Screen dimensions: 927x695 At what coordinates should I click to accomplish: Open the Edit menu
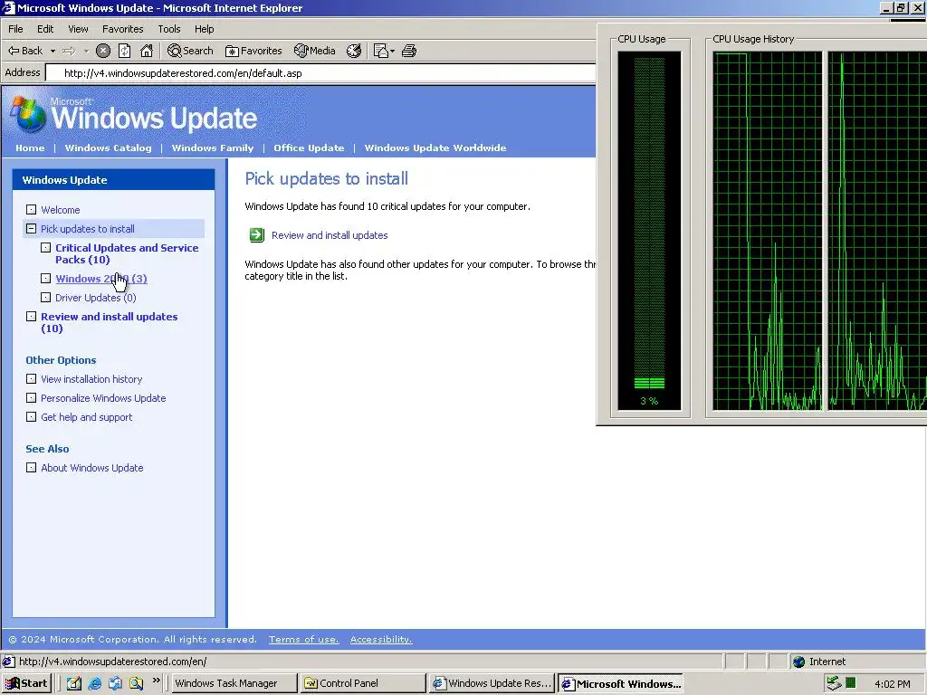(45, 29)
